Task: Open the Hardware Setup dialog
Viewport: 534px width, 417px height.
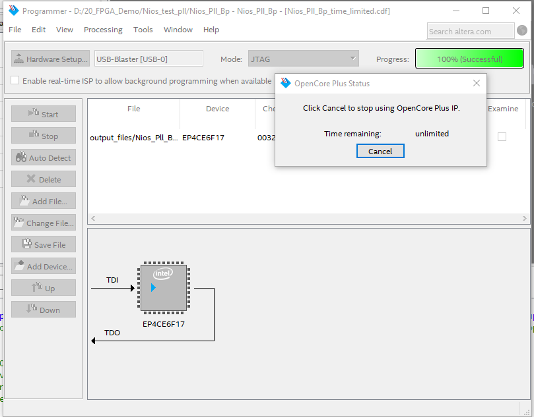Action: [x=50, y=59]
